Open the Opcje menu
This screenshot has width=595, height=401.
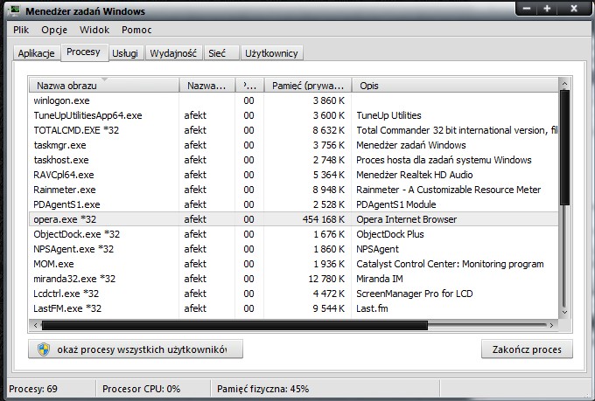(53, 30)
